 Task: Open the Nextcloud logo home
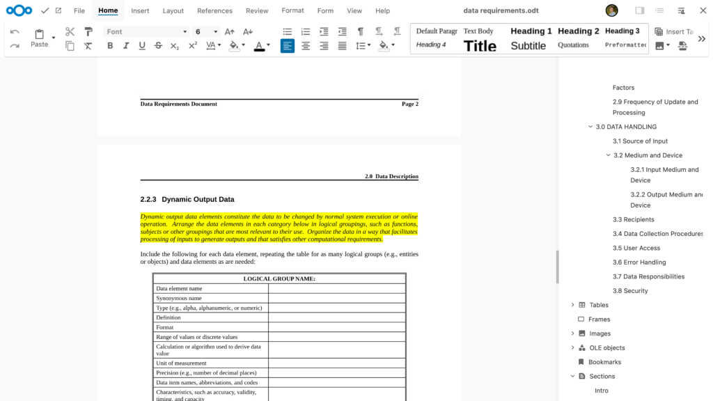pyautogui.click(x=19, y=10)
